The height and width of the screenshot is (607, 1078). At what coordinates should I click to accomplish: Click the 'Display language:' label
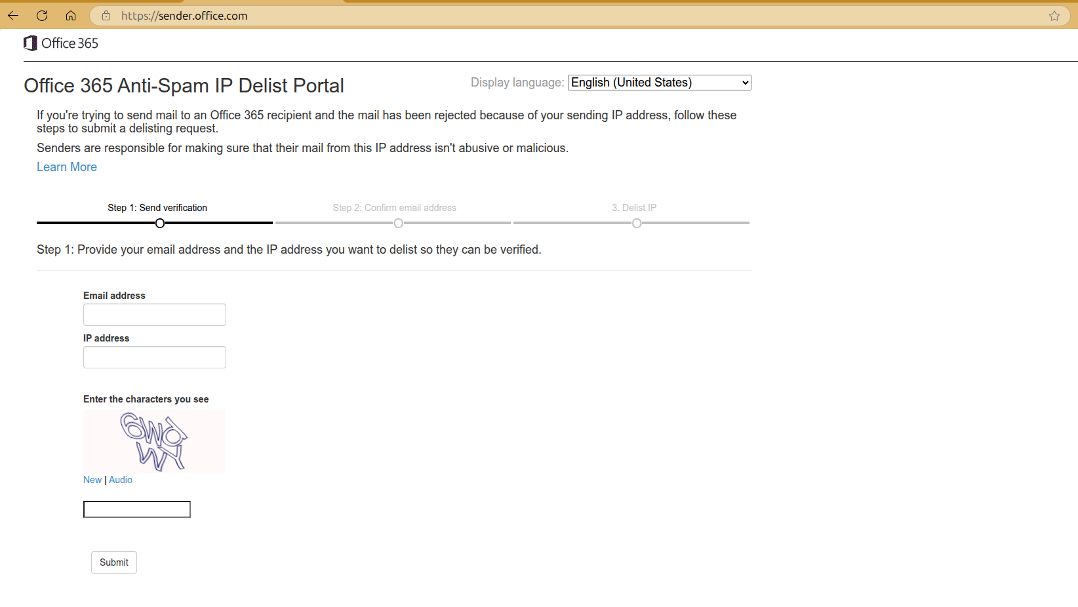(517, 83)
